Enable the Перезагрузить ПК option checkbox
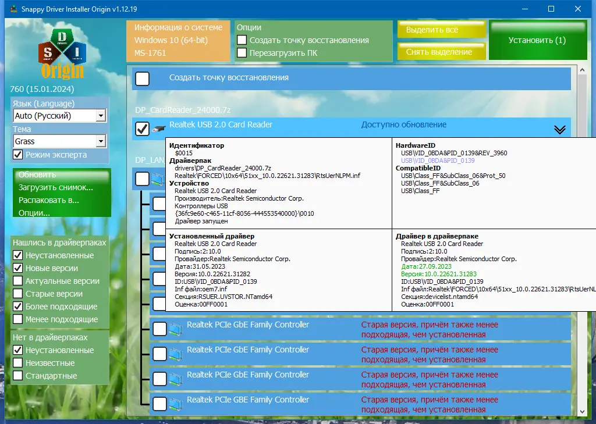 (x=242, y=52)
